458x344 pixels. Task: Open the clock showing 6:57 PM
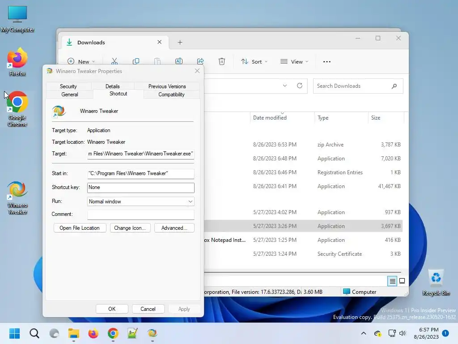click(x=426, y=333)
